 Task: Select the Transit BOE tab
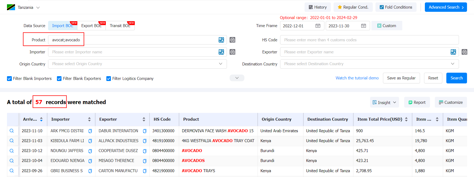point(120,26)
